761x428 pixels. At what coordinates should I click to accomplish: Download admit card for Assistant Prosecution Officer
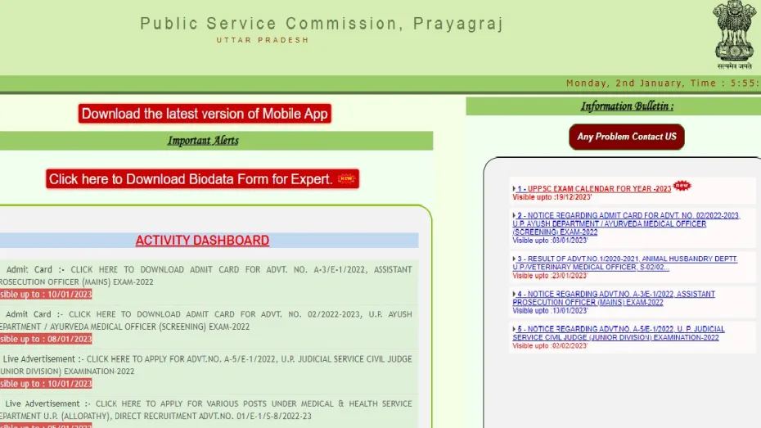pos(205,276)
